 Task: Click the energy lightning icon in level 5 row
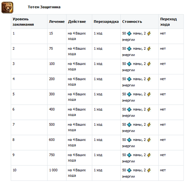point(149,94)
